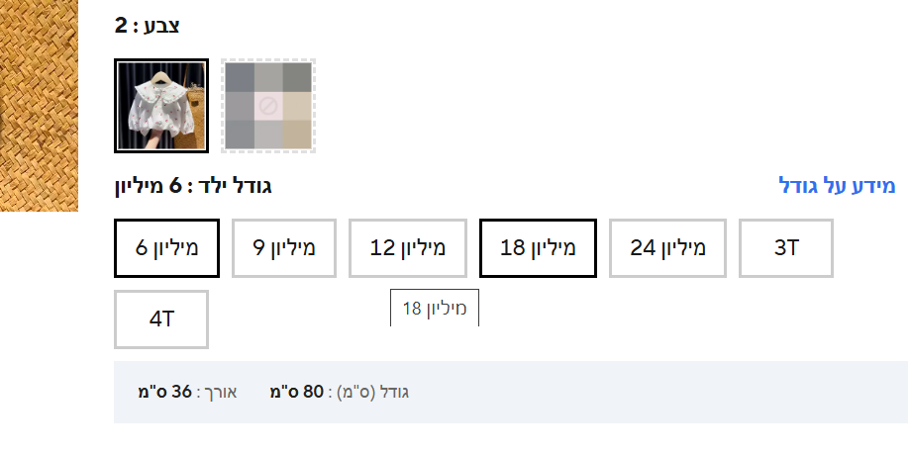
Task: Click the גודל (ס"מ) label in gray bar
Action: point(371,392)
